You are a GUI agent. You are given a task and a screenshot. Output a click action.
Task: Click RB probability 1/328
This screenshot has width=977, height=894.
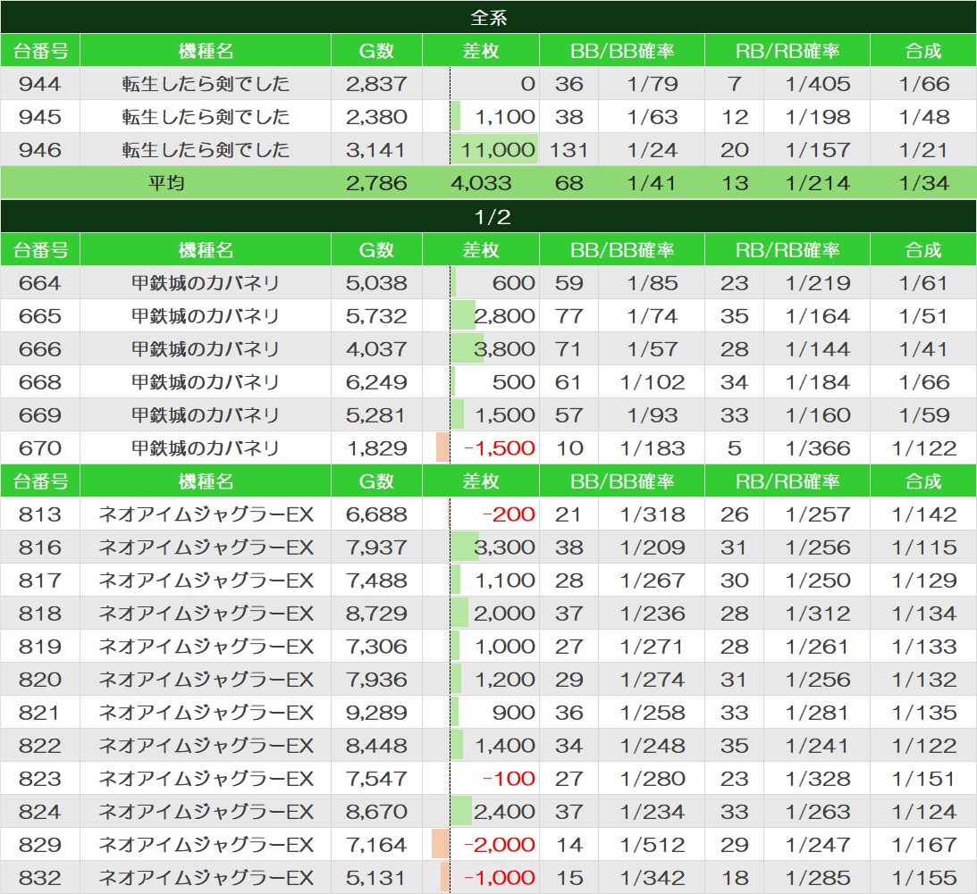817,778
